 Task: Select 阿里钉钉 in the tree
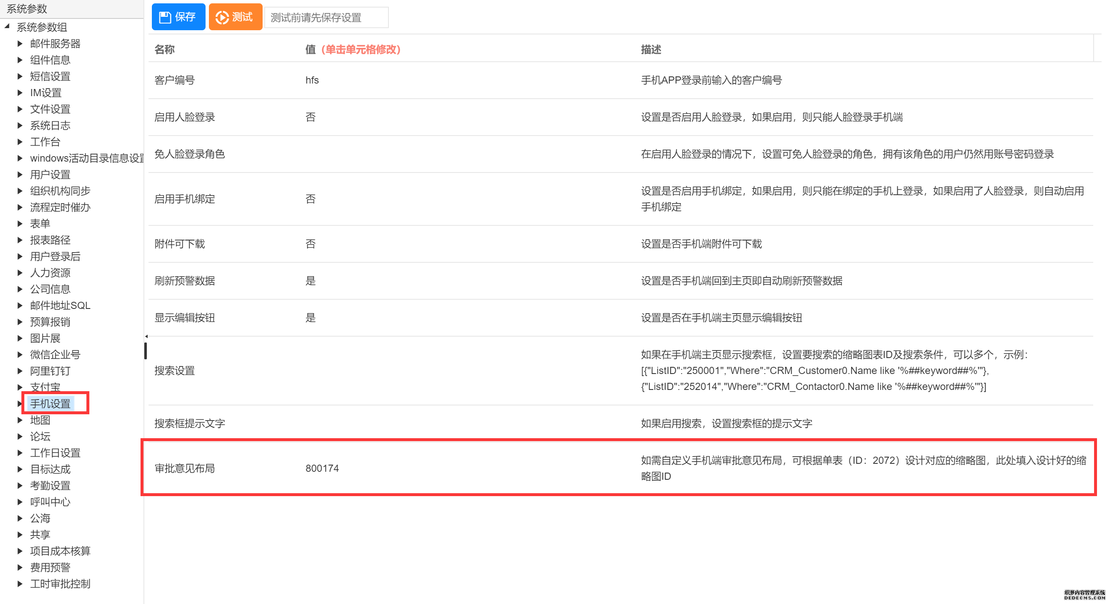point(50,371)
